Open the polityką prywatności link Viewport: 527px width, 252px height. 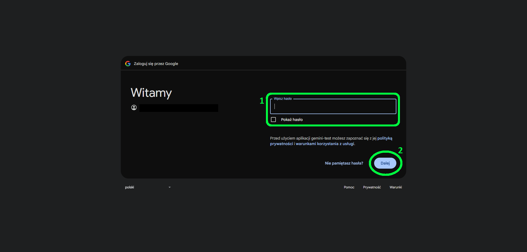(331, 141)
